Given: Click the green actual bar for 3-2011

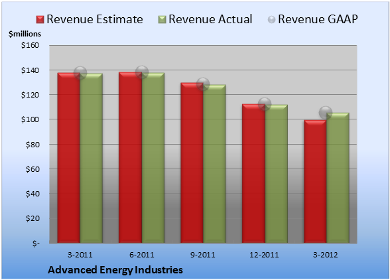Looking at the screenshot, I should click(92, 158).
